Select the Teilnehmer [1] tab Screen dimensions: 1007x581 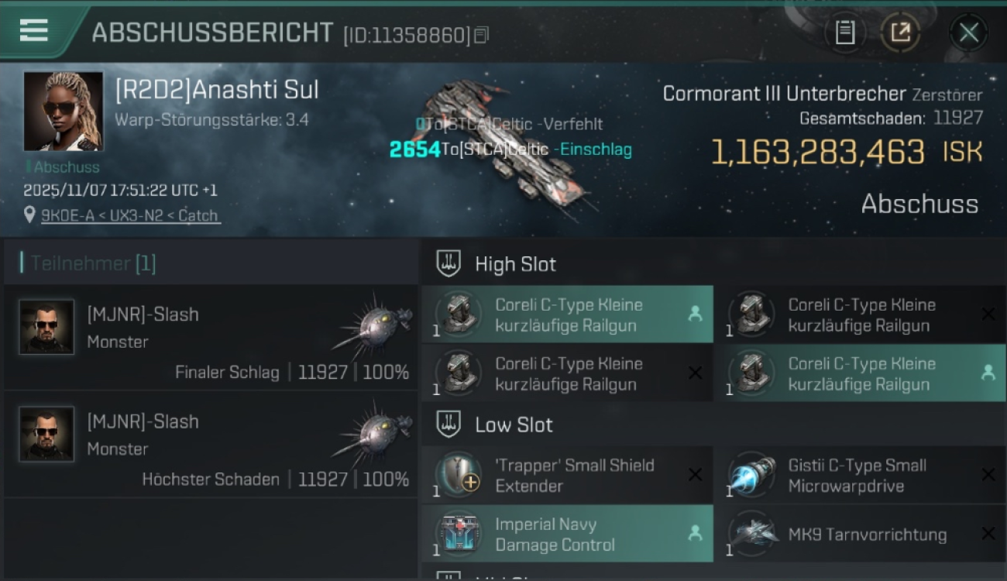(92, 263)
